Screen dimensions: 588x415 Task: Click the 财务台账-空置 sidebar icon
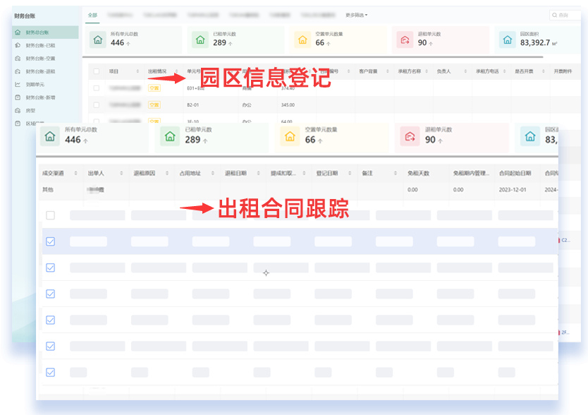coord(18,58)
